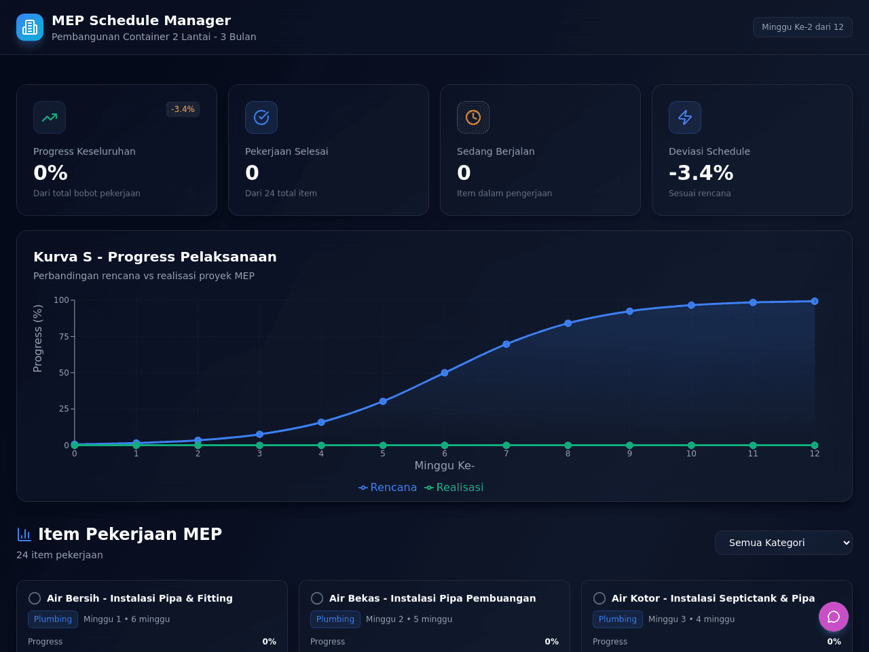Select 'Air Bersih - Instalasi Pipa & Fitting' title
The height and width of the screenshot is (652, 869).
tap(140, 598)
